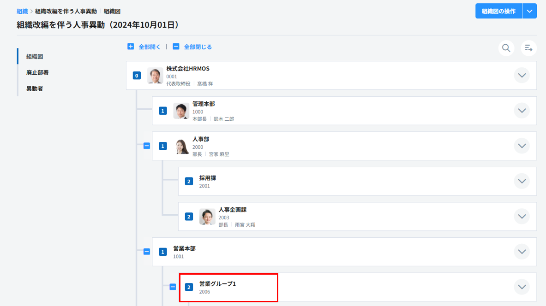Viewport: 546px width, 306px height.
Task: Expand details chevron for 株式会社HRMOS
Action: point(522,75)
